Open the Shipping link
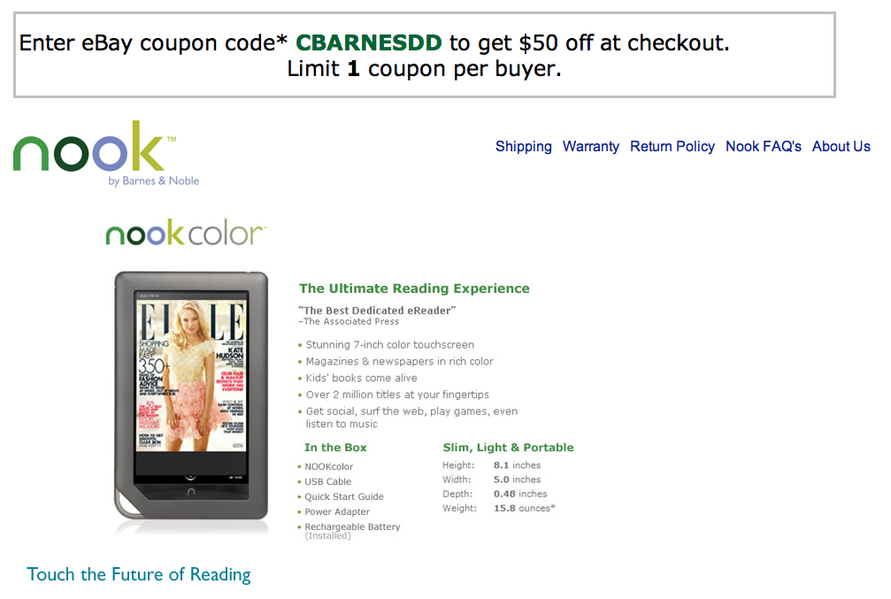This screenshot has height=599, width=891. click(x=523, y=147)
